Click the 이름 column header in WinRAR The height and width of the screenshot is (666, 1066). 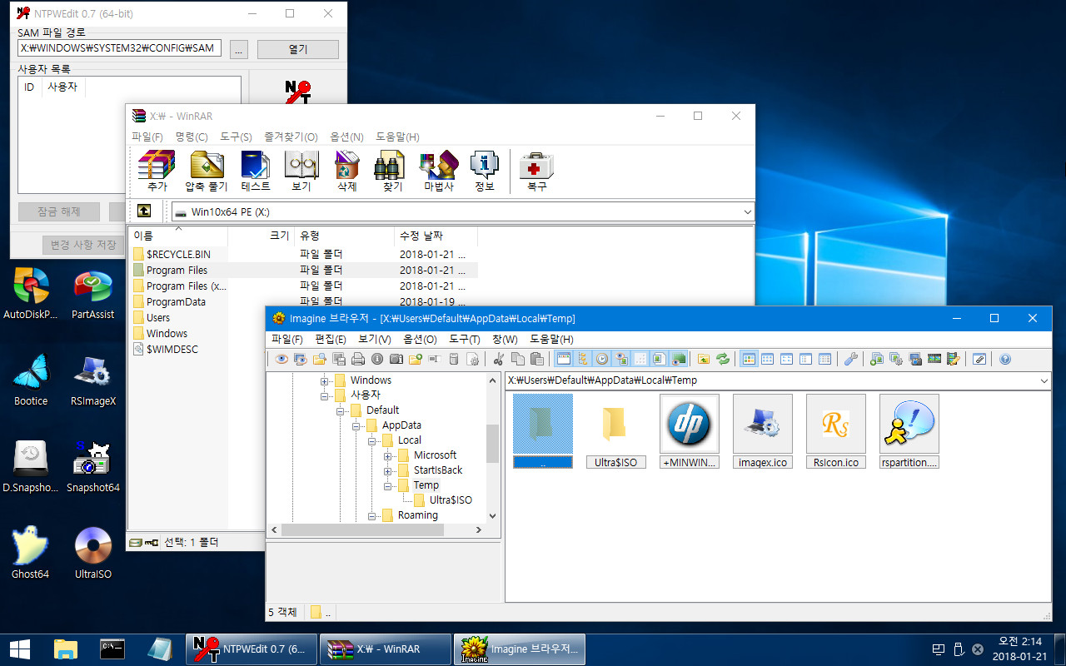tap(178, 236)
